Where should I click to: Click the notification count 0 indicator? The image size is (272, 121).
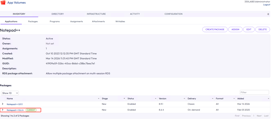pos(268,14)
